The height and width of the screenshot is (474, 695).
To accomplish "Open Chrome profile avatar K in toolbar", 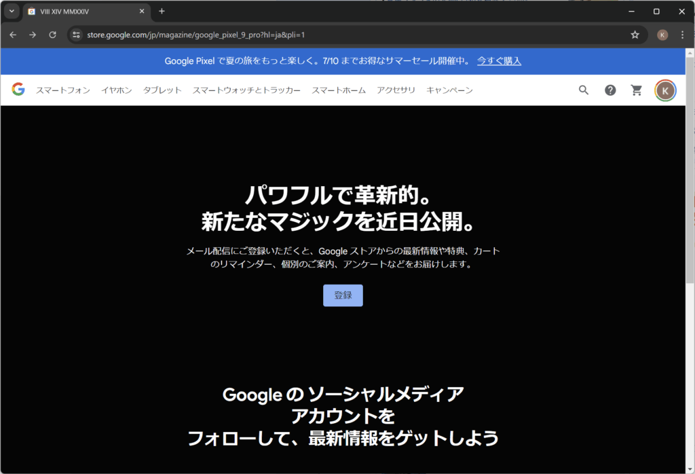I will pos(662,35).
